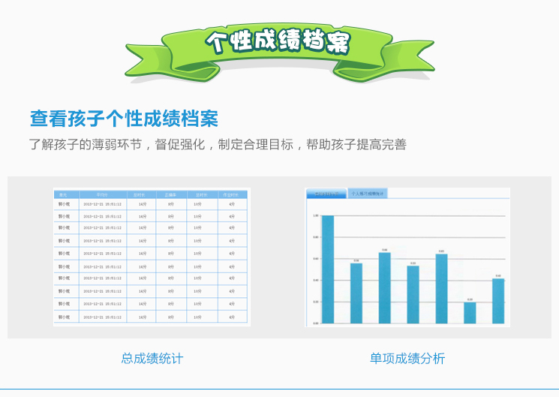559x397 pixels.
Task: Click the gray subtitle starting with 了解孩子的薄弱环节
Action: [x=218, y=144]
